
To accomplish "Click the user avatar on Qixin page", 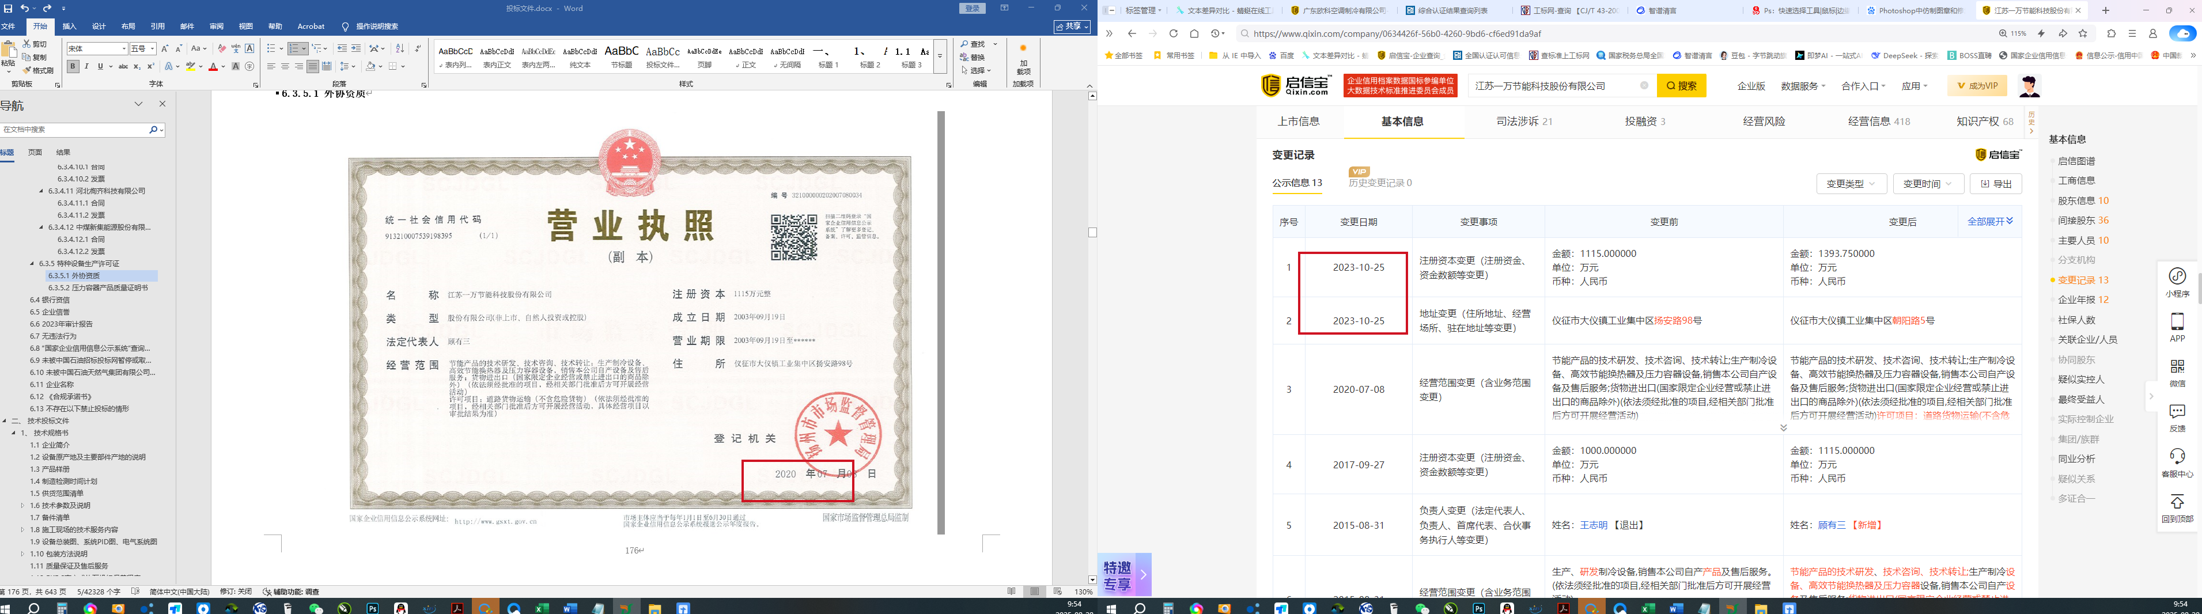I will pyautogui.click(x=2029, y=85).
